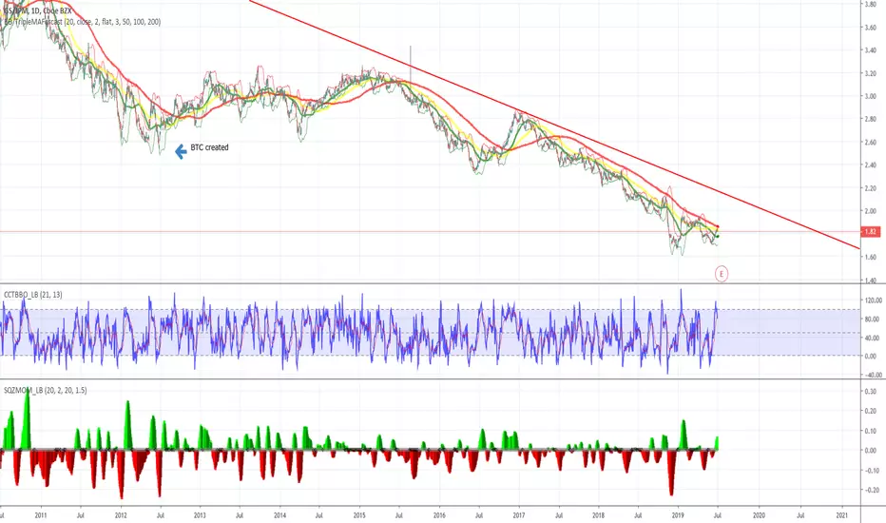Click the 2019 label on the time axis
Screen dimensions: 886x523
point(678,515)
